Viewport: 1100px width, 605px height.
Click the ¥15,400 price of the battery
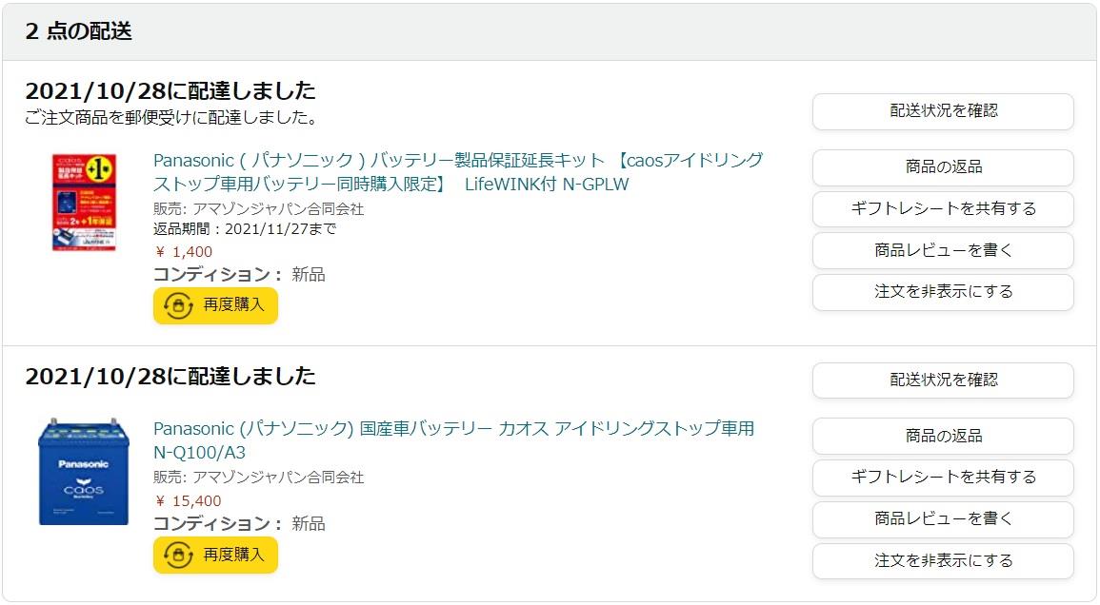[188, 501]
